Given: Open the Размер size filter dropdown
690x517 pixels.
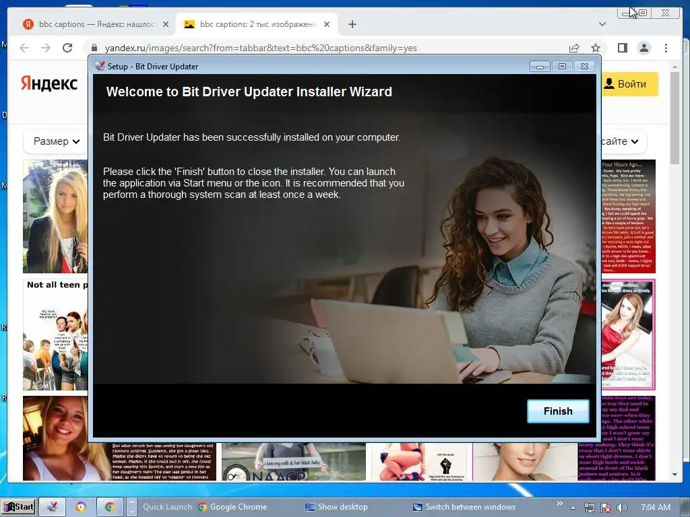Looking at the screenshot, I should pos(57,141).
